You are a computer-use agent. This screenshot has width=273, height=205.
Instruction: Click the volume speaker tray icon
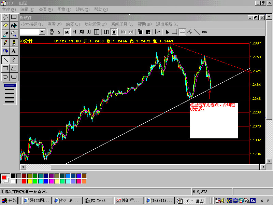223,201
